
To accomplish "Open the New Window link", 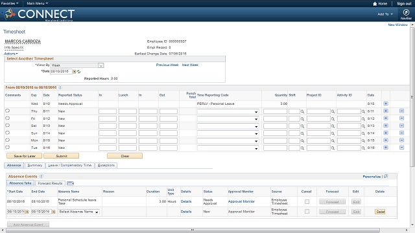I will tap(397, 25).
